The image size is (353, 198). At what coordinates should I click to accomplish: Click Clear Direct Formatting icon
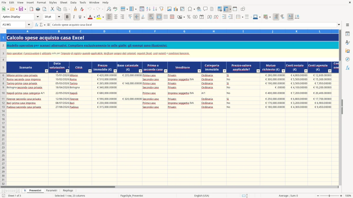(82, 9)
